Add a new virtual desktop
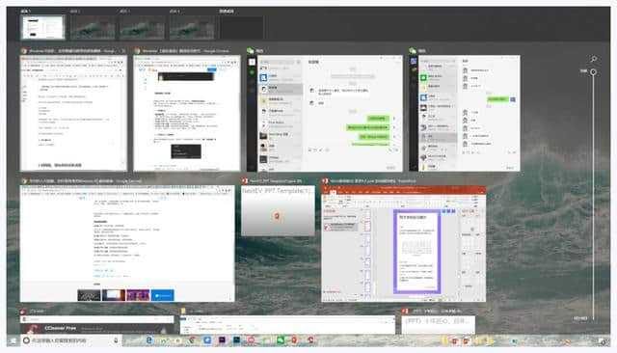617x353 pixels. click(241, 28)
